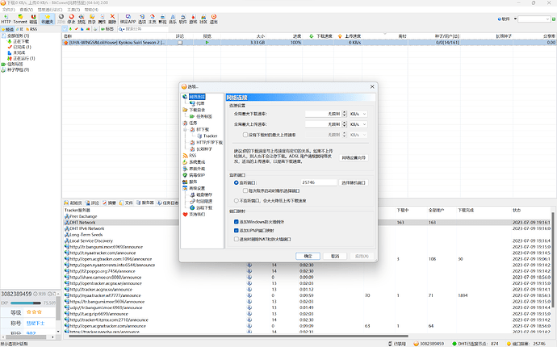Image resolution: width=557 pixels, height=347 pixels.
Task: Select the Completed (已完成) item in the task tree
Action: pyautogui.click(x=19, y=47)
